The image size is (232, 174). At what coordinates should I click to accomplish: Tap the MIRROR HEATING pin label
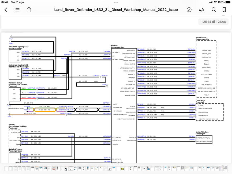tap(130, 64)
